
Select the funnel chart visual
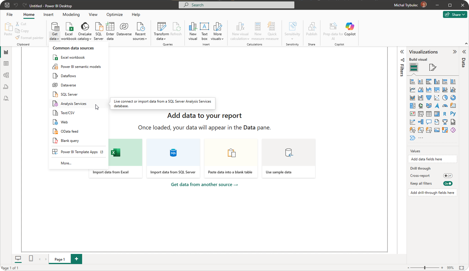point(429,97)
